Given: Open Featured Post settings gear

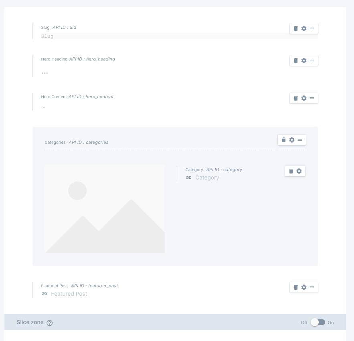Looking at the screenshot, I should (x=304, y=287).
